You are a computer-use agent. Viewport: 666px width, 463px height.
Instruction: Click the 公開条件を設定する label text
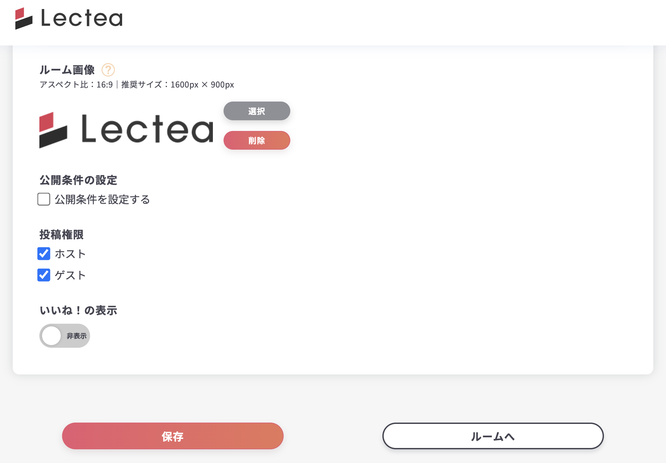[102, 200]
